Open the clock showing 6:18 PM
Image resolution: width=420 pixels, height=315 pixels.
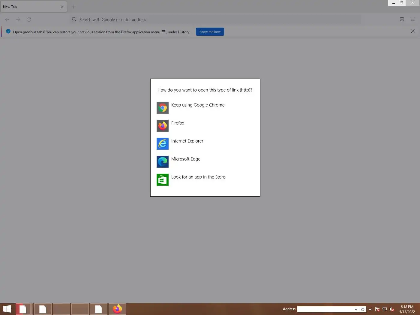[407, 309]
